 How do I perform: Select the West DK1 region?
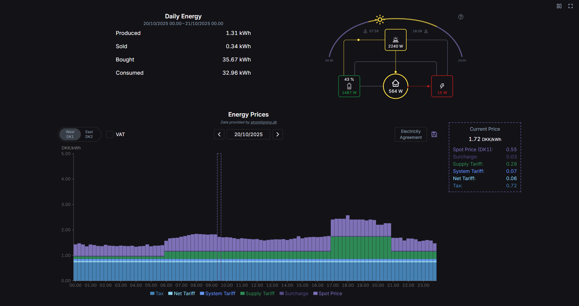70,134
